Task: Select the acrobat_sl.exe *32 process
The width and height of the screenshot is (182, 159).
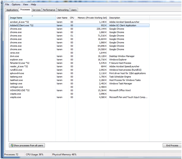Action: coord(79,22)
